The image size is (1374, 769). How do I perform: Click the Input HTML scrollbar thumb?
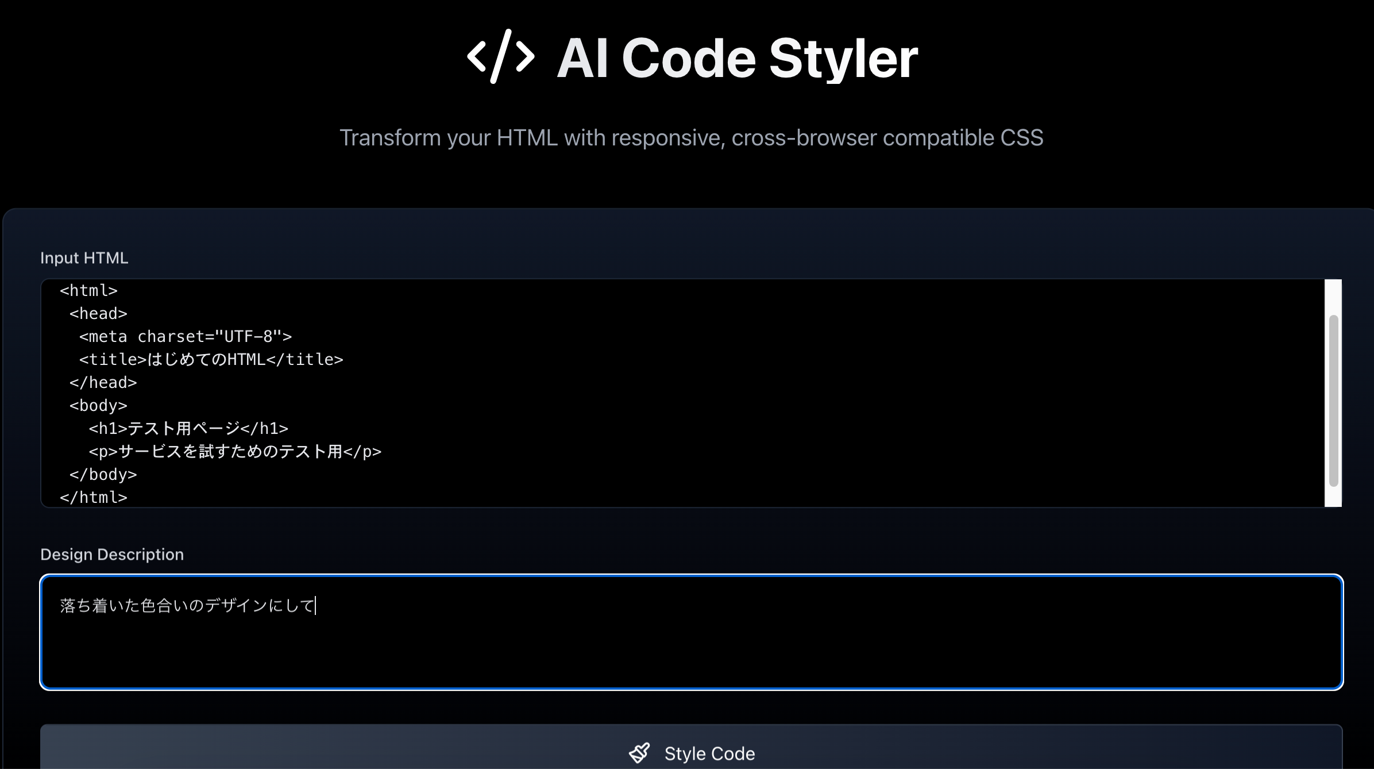pyautogui.click(x=1333, y=400)
